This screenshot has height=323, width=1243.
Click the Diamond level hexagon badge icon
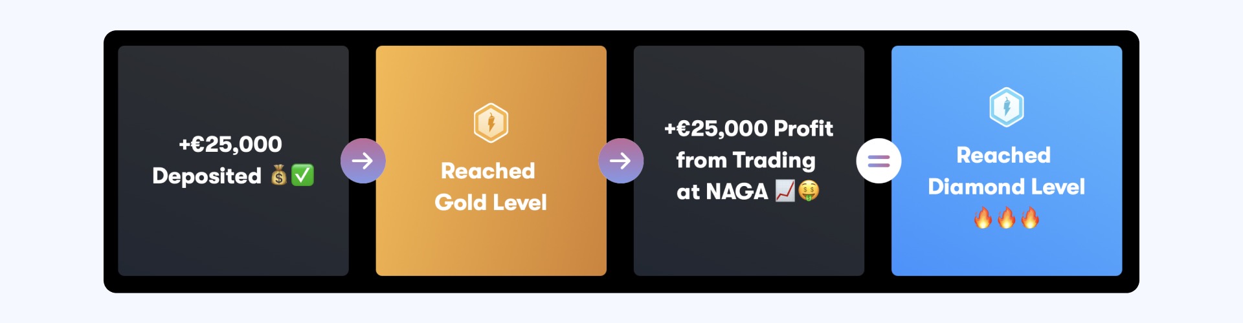point(1007,107)
